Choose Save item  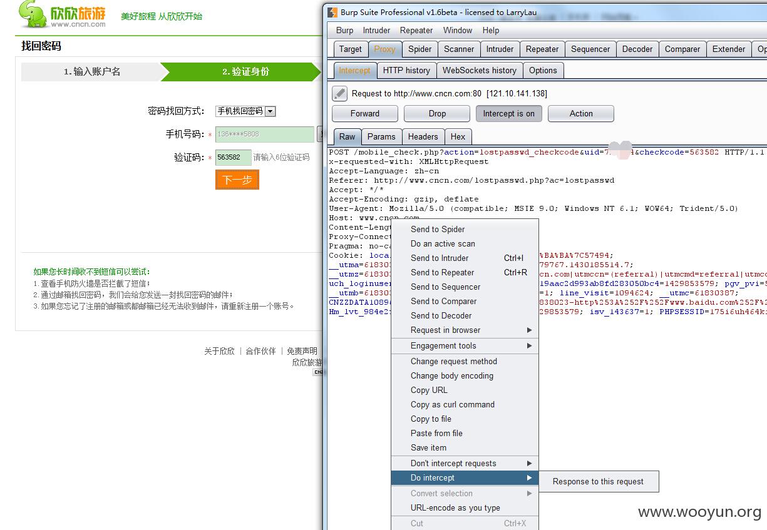point(465,447)
